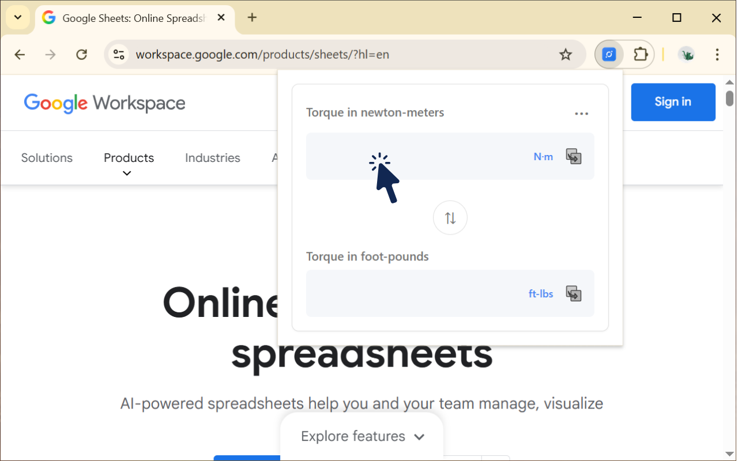View site information in address bar
The width and height of the screenshot is (738, 461).
[119, 55]
